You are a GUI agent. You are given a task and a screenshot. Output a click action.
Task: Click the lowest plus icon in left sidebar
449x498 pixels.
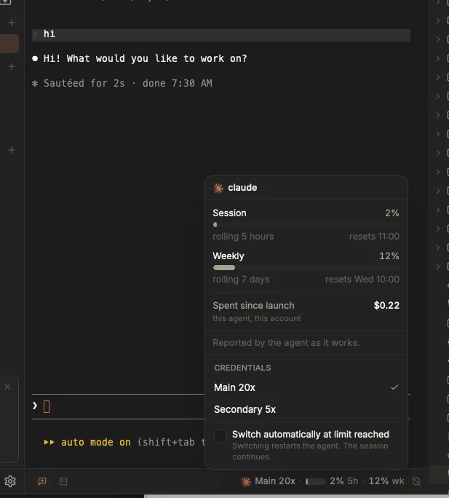pyautogui.click(x=12, y=150)
